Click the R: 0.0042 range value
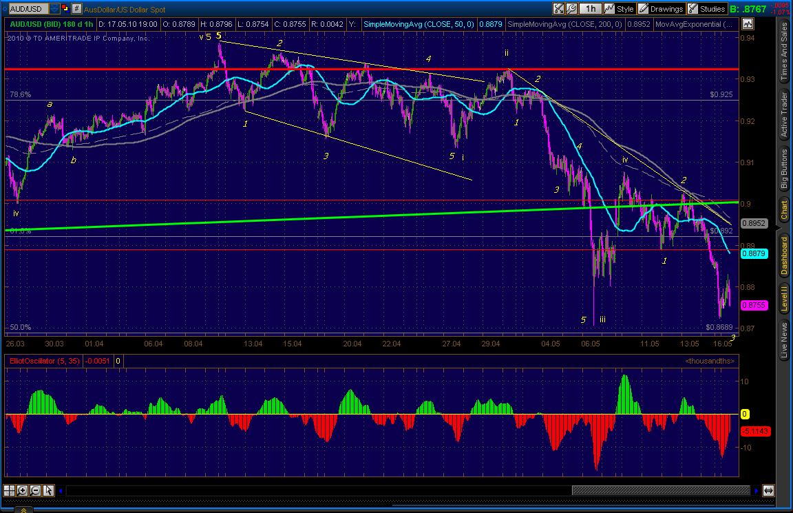Image resolution: width=793 pixels, height=513 pixels. pos(327,24)
